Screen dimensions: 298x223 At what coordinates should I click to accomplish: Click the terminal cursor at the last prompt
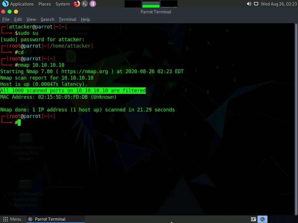[19, 123]
